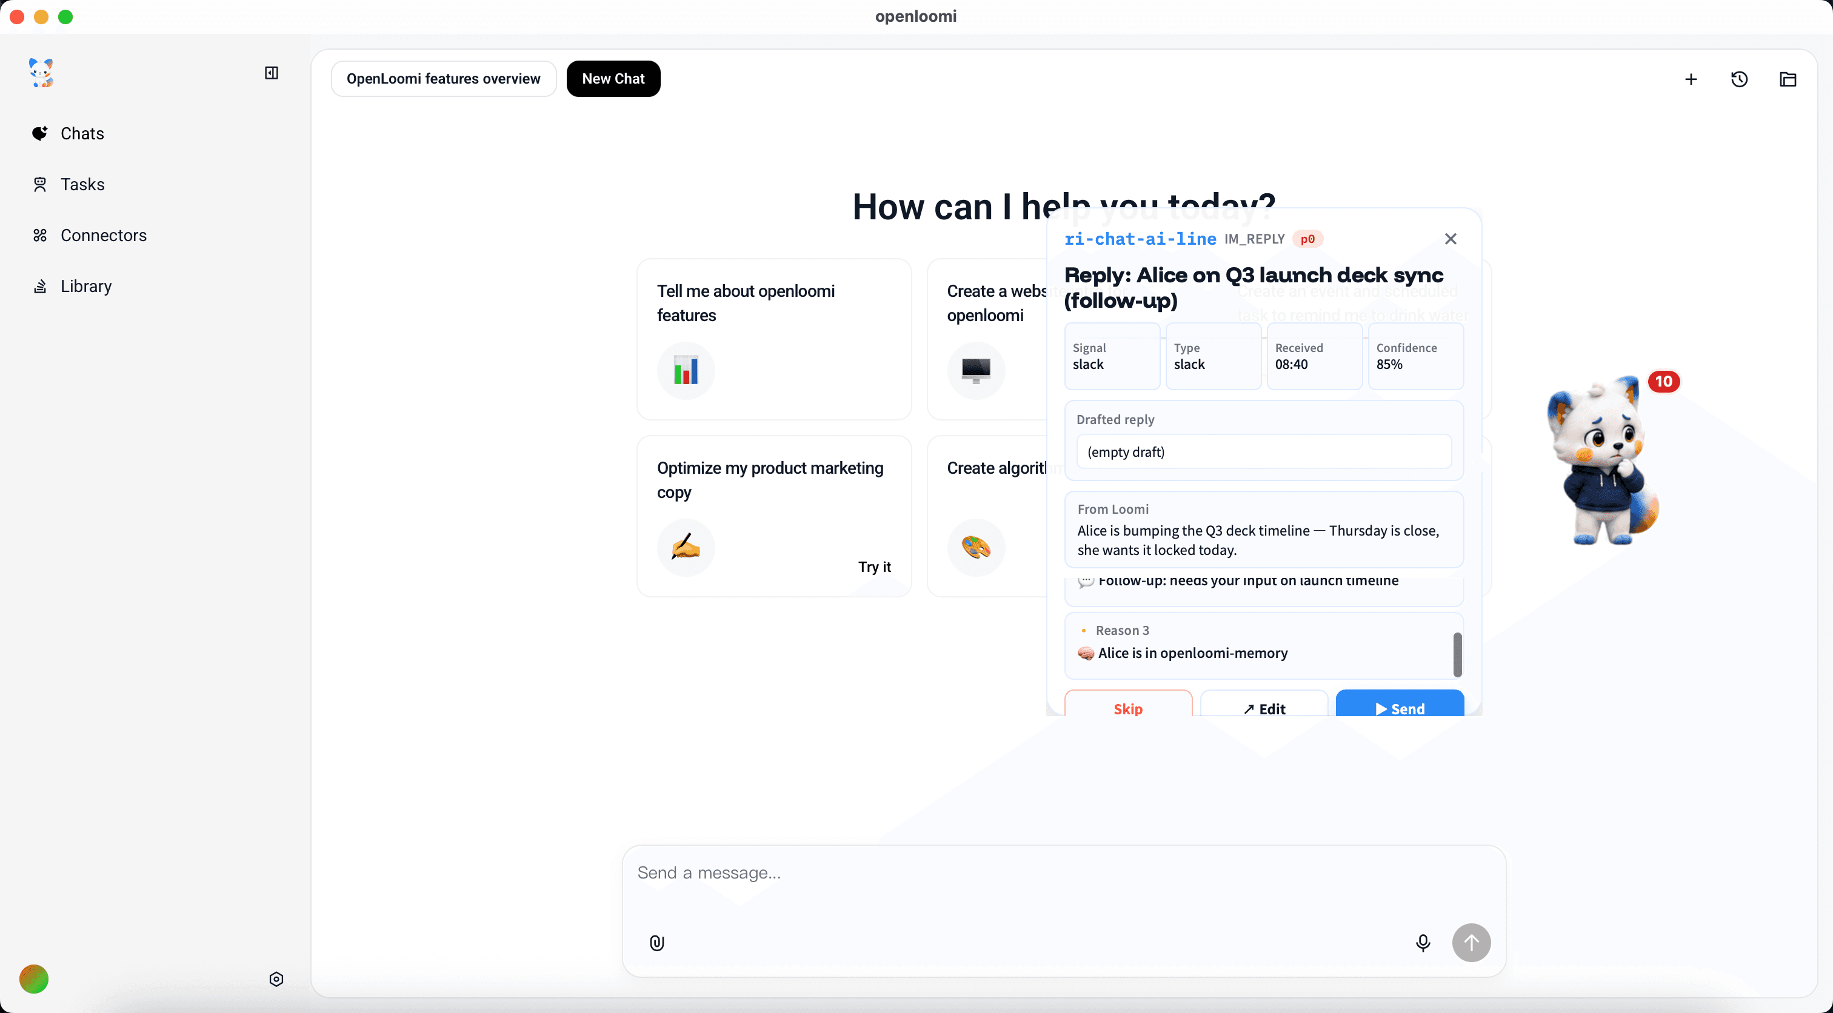
Task: Click the ri-chat-ai-line label
Action: point(1140,239)
